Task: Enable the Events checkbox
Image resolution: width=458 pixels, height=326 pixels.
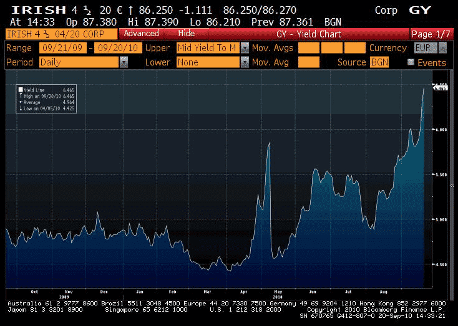Action: pyautogui.click(x=411, y=62)
